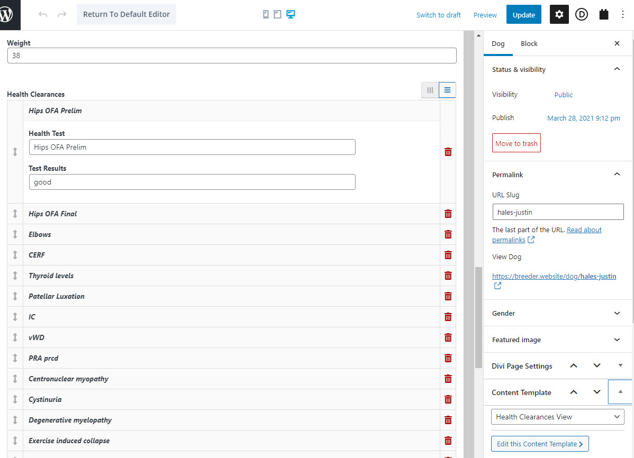Click Switch to draft
634x458 pixels.
tap(439, 15)
